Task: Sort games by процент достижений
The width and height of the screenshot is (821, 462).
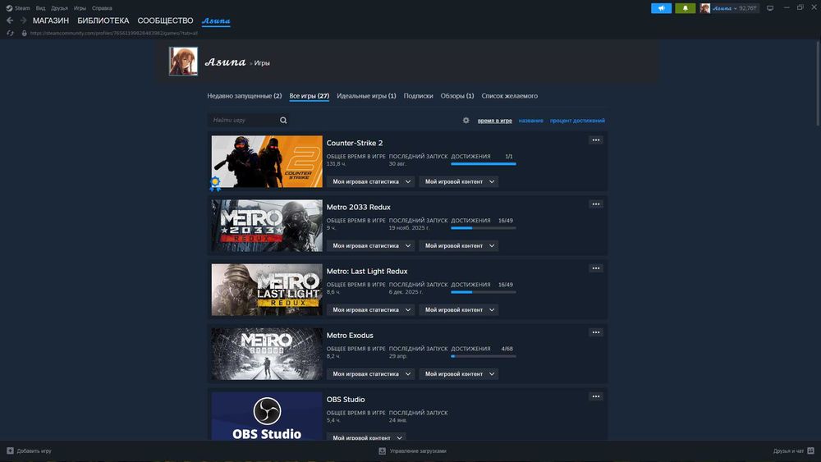Action: [577, 121]
